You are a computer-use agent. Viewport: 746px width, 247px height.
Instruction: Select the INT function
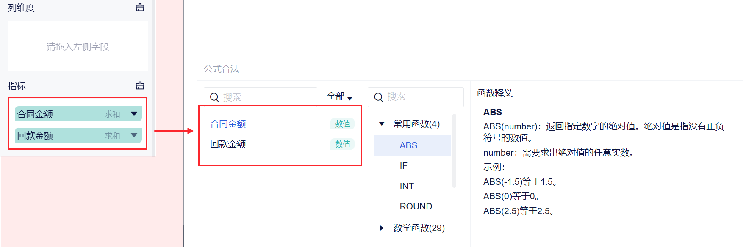(407, 186)
